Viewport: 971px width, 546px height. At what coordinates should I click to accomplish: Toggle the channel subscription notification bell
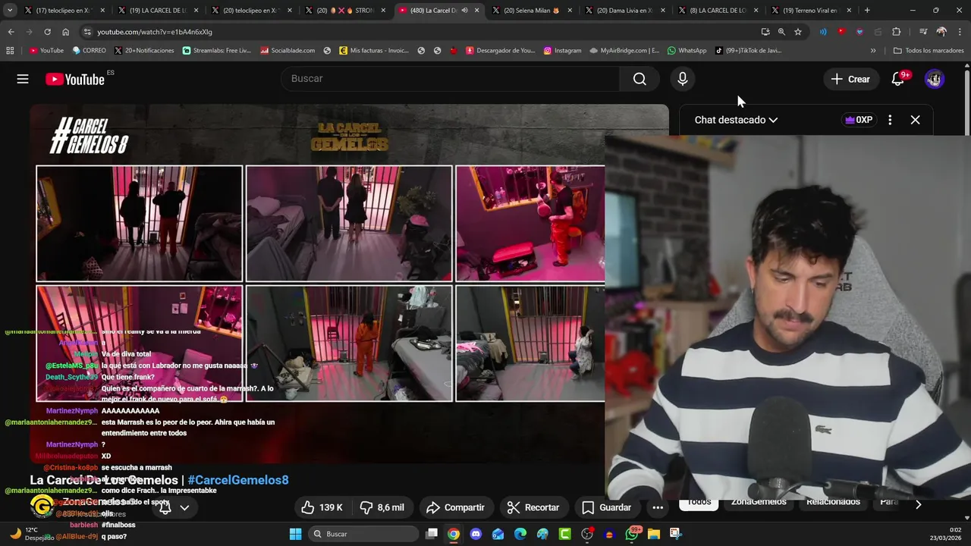pyautogui.click(x=165, y=507)
